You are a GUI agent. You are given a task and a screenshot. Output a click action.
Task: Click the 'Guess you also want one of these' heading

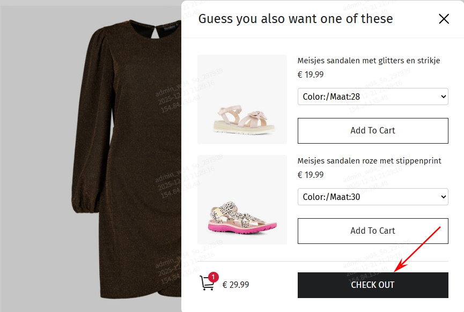[296, 19]
